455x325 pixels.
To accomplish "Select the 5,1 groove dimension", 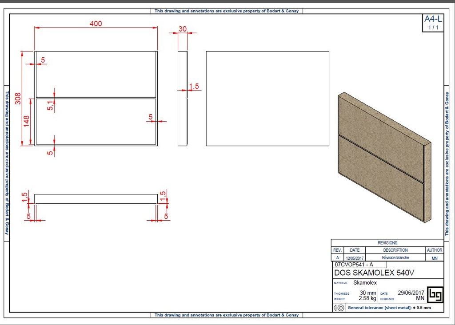I will pos(50,106).
